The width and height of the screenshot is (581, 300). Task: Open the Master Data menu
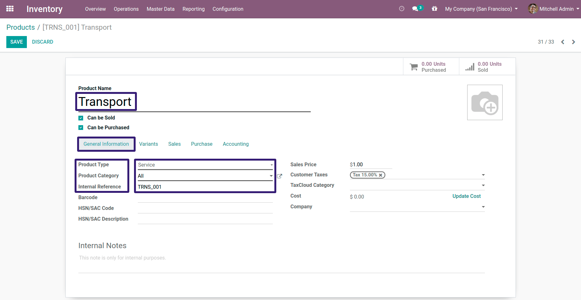pyautogui.click(x=161, y=9)
